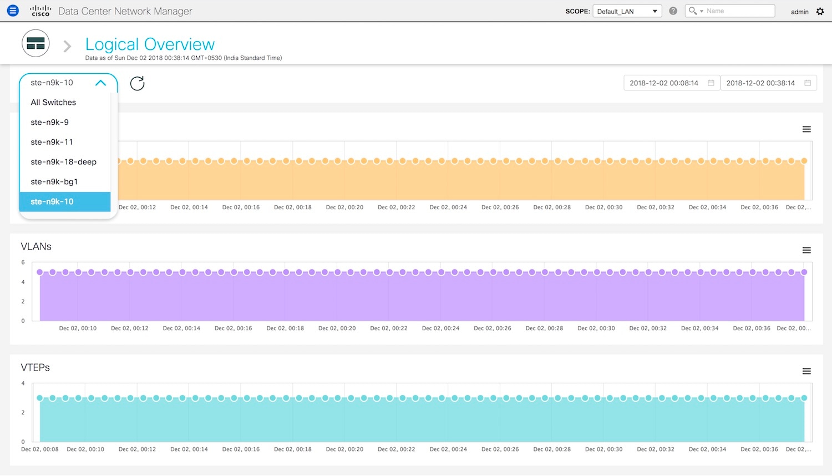Open the top chart's hamburger menu

tap(806, 129)
